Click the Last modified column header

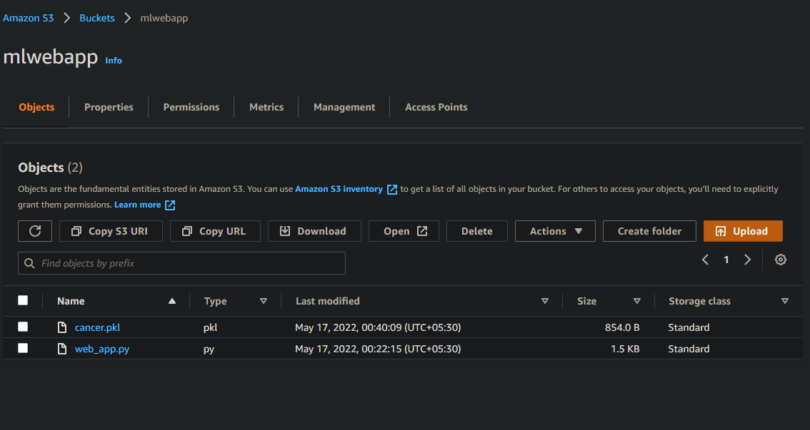[328, 301]
